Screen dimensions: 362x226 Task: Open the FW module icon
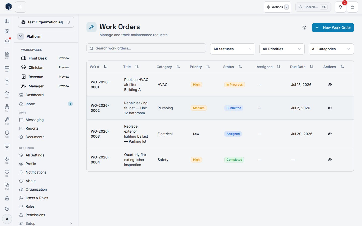[x=7, y=55]
